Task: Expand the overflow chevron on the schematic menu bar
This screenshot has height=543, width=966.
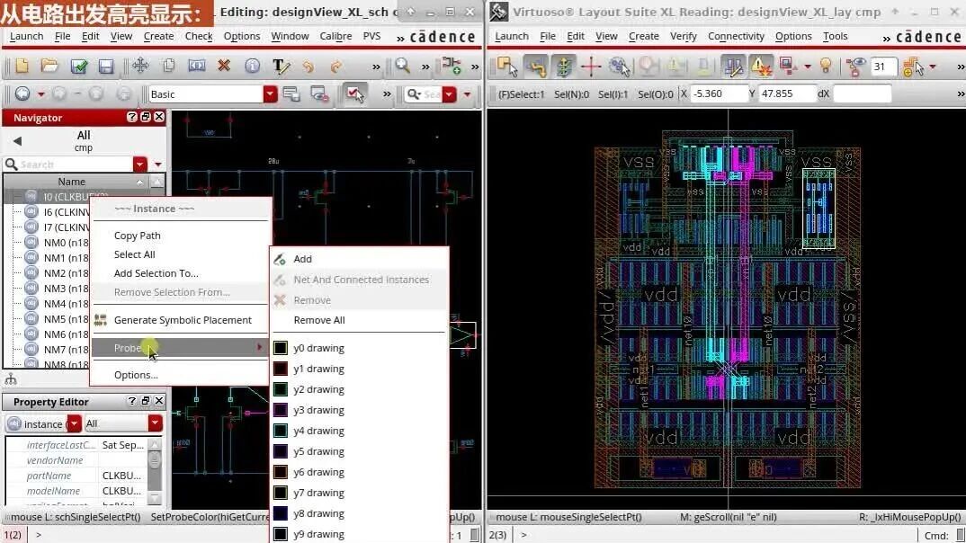Action: [400, 38]
